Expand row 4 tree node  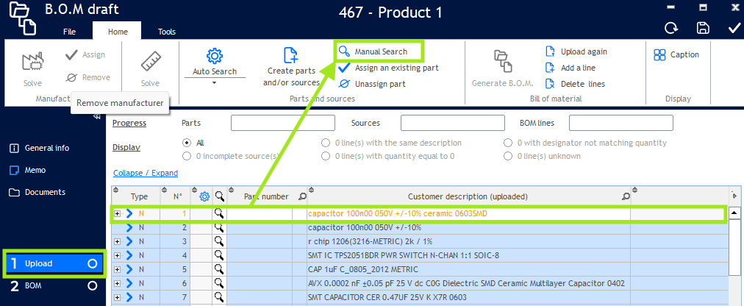point(118,255)
